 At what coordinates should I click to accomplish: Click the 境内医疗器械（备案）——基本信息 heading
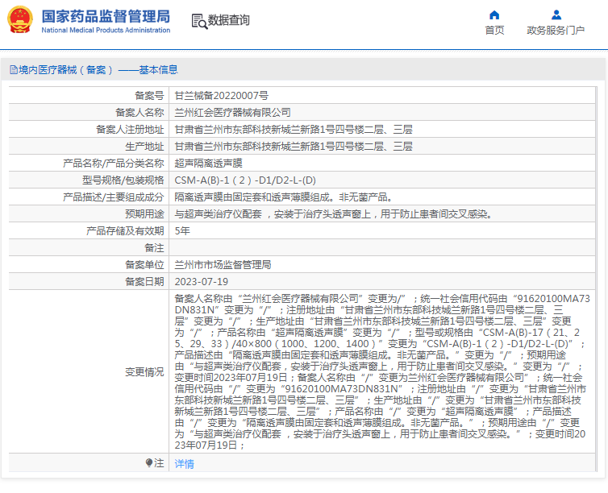click(98, 70)
